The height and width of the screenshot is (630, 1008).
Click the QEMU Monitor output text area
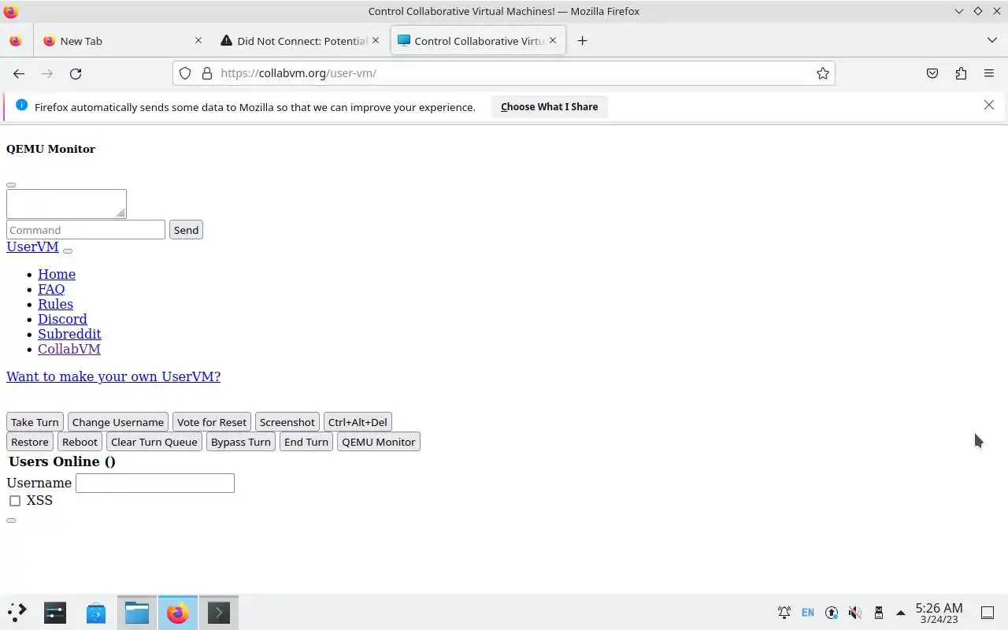66,204
